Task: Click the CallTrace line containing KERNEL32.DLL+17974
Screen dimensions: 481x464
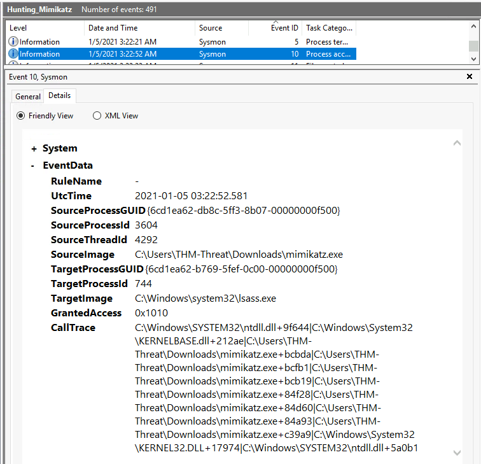Action: 276,448
